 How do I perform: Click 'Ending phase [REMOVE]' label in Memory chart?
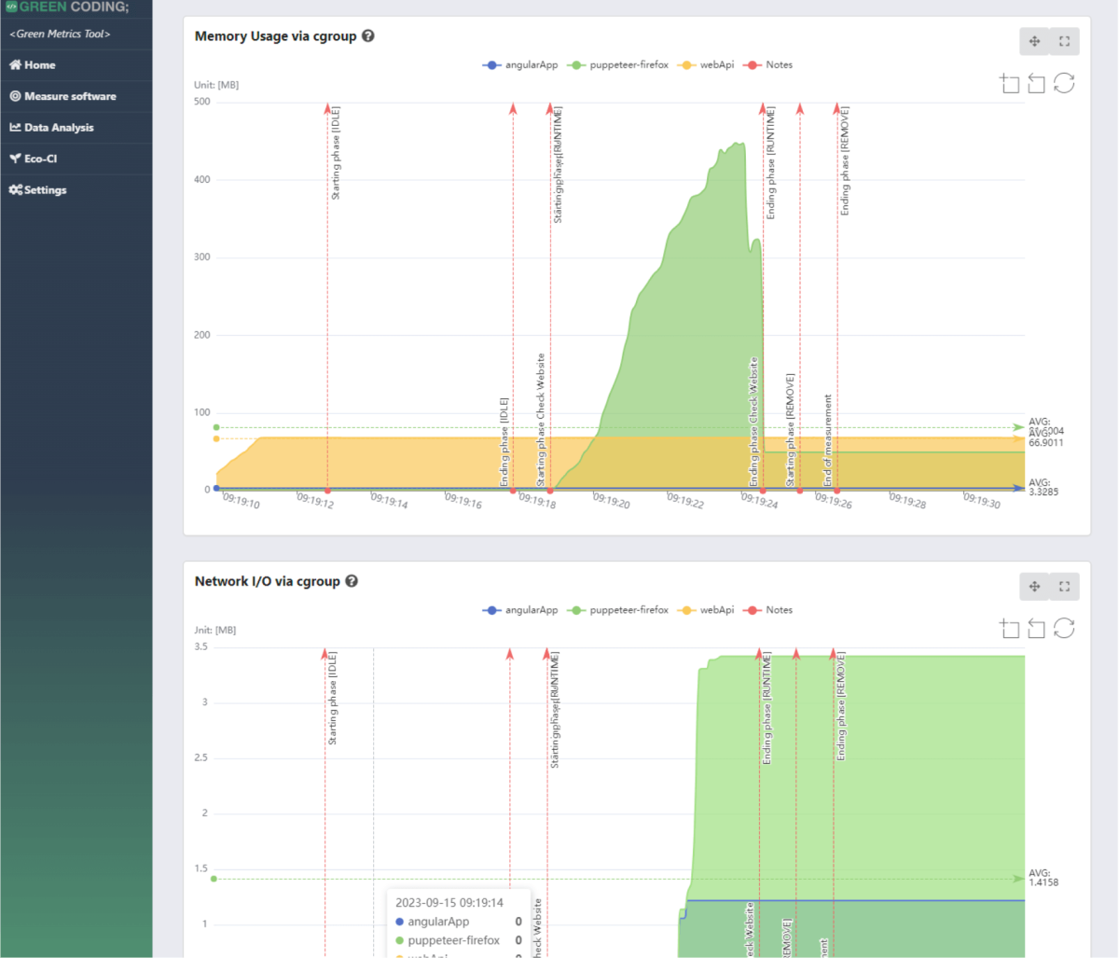point(845,161)
